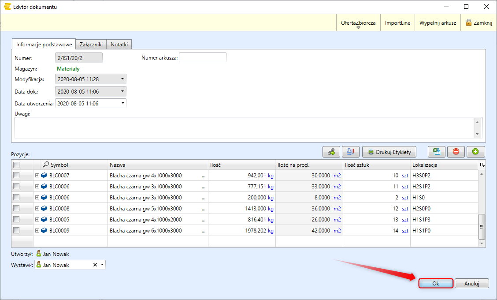Image resolution: width=497 pixels, height=300 pixels.
Task: Click the gears with green arrow button
Action: coord(331,152)
